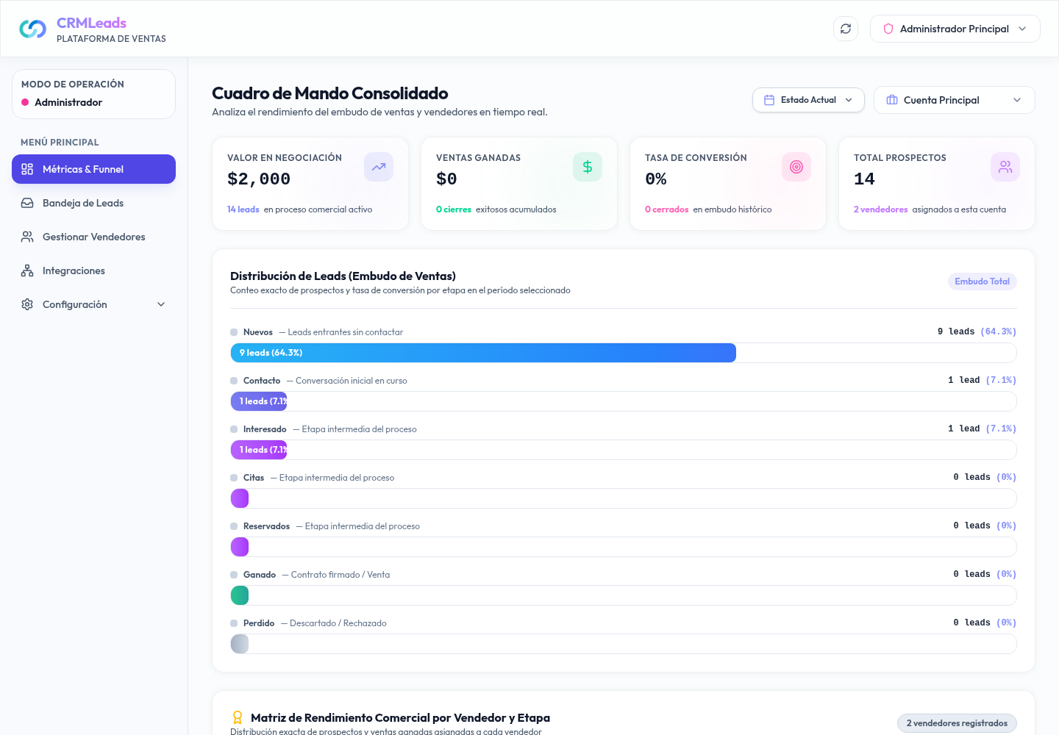Click the 2 vendedores registrados badge

[x=957, y=723]
